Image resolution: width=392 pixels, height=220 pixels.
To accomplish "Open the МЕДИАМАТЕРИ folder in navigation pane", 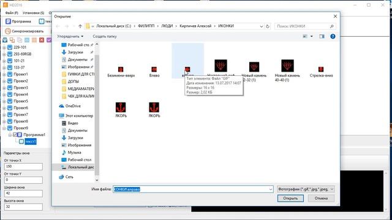I will point(78,89).
